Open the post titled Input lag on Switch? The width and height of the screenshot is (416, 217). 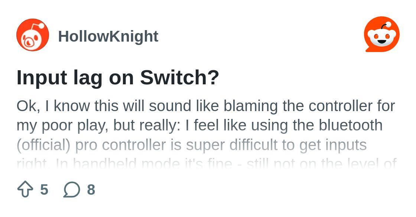(118, 78)
